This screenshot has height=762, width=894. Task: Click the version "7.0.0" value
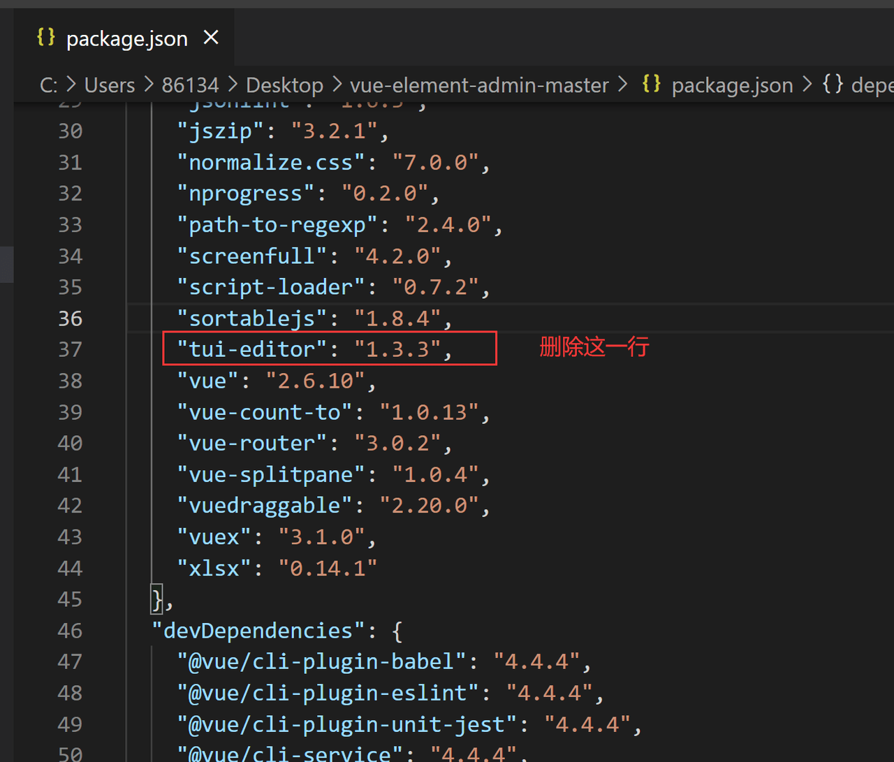(436, 163)
